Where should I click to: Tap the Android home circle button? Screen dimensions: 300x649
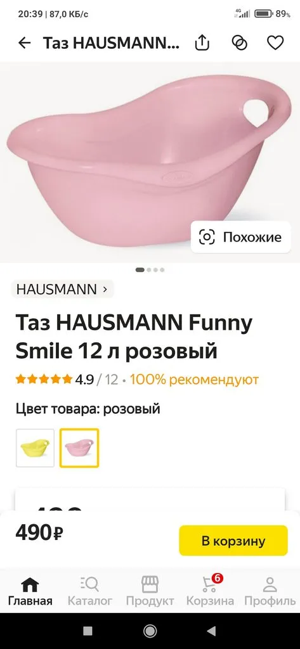(x=150, y=631)
